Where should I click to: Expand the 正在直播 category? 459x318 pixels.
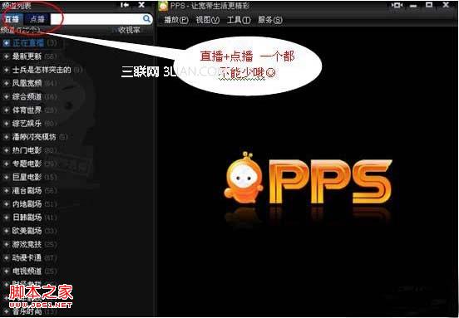[6, 43]
